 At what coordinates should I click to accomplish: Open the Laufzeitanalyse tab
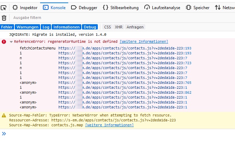click(162, 8)
